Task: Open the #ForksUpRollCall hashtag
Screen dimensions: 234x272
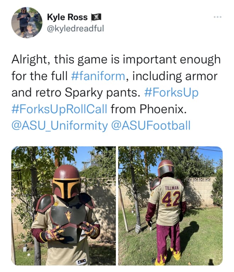Action: click(60, 109)
